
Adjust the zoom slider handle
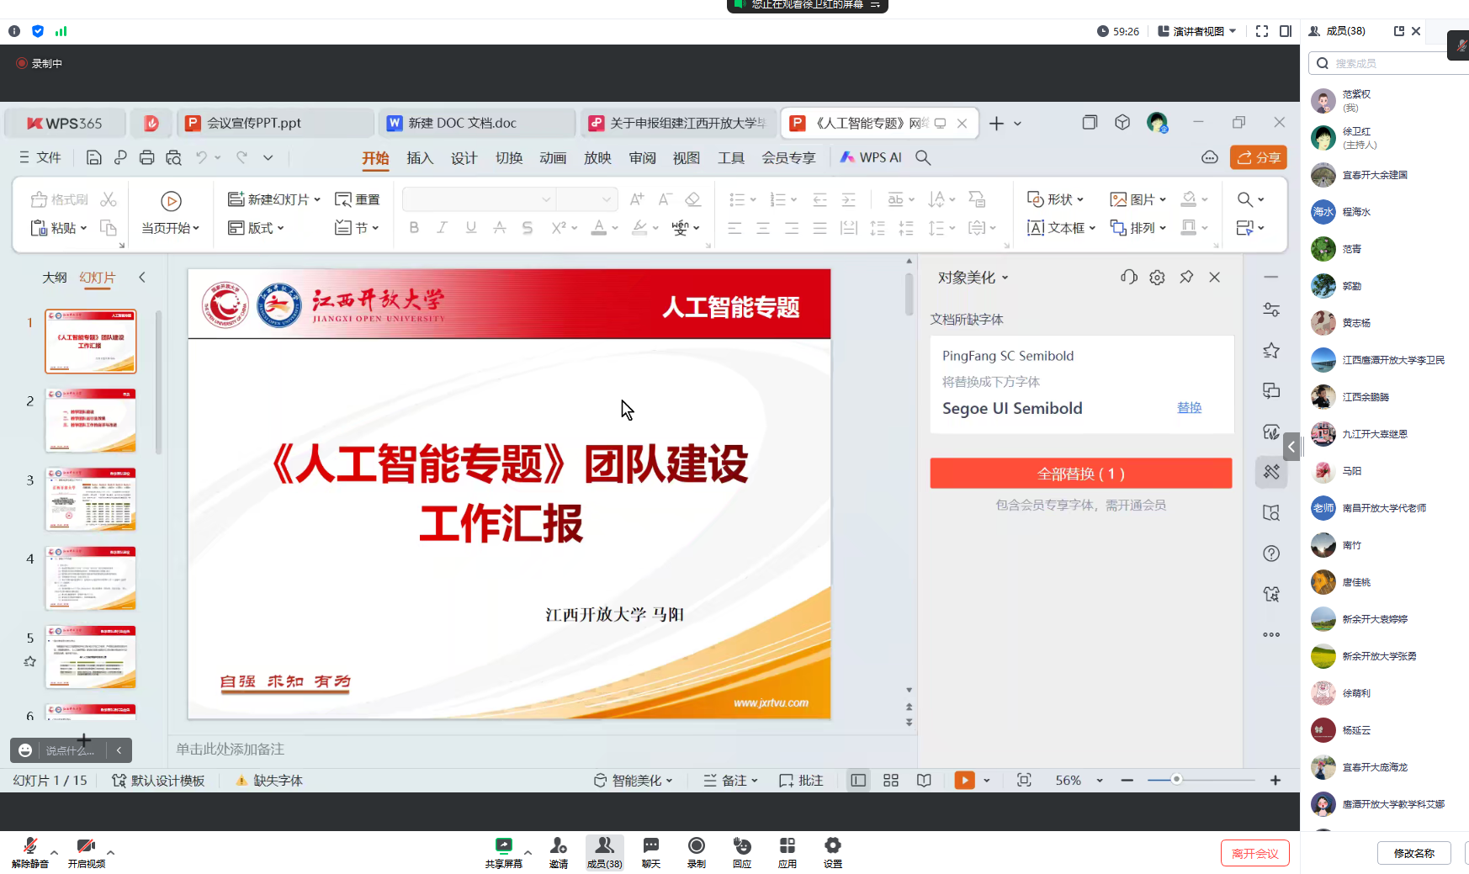point(1176,780)
